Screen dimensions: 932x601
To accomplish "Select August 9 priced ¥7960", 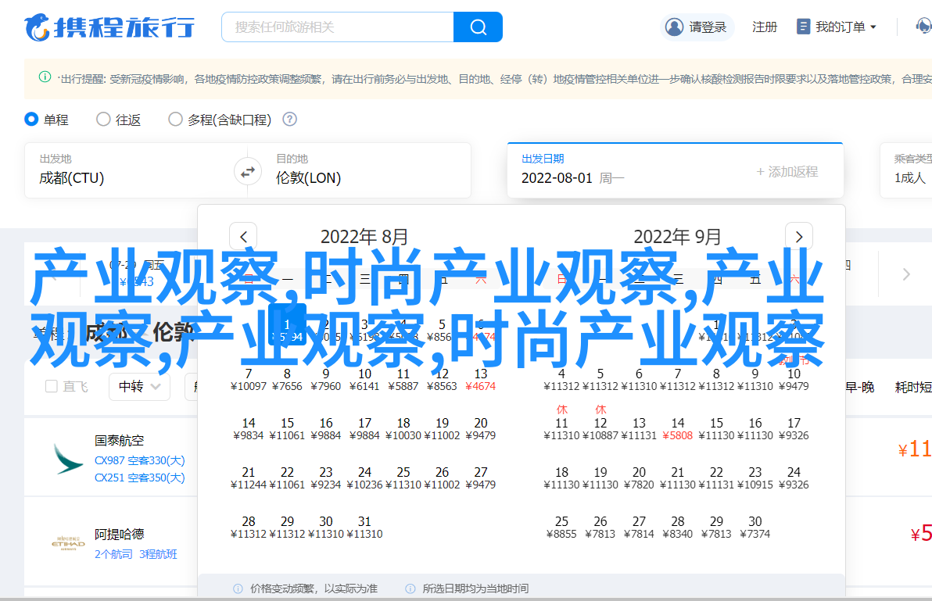I will [326, 380].
